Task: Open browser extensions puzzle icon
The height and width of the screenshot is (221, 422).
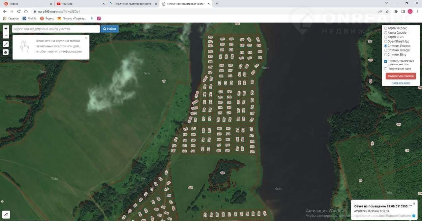Action: point(396,11)
